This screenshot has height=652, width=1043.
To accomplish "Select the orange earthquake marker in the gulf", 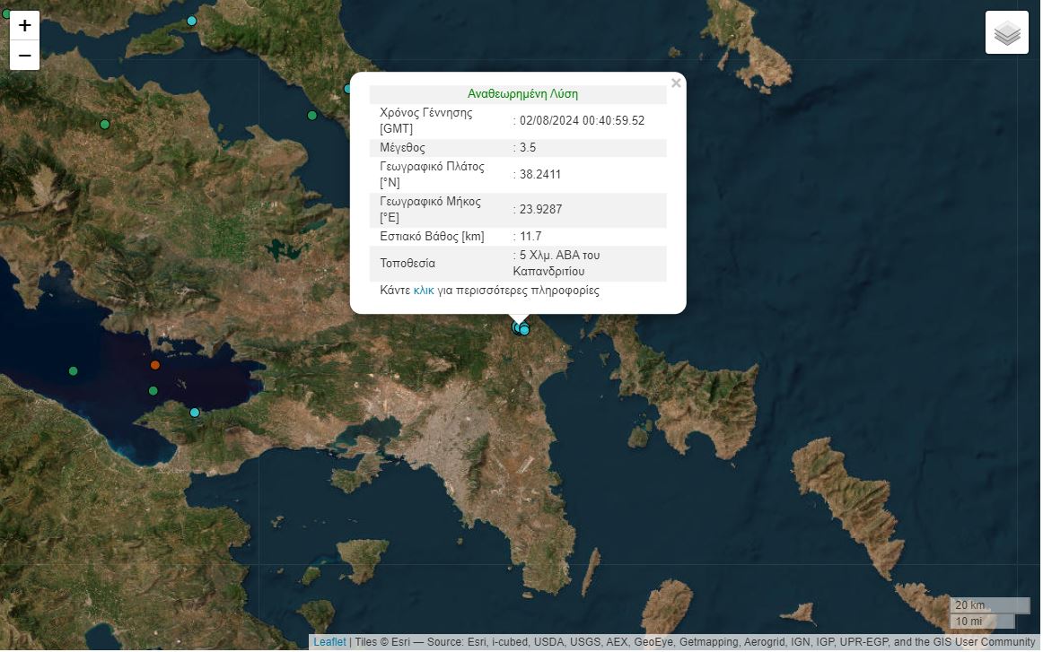I will point(155,365).
